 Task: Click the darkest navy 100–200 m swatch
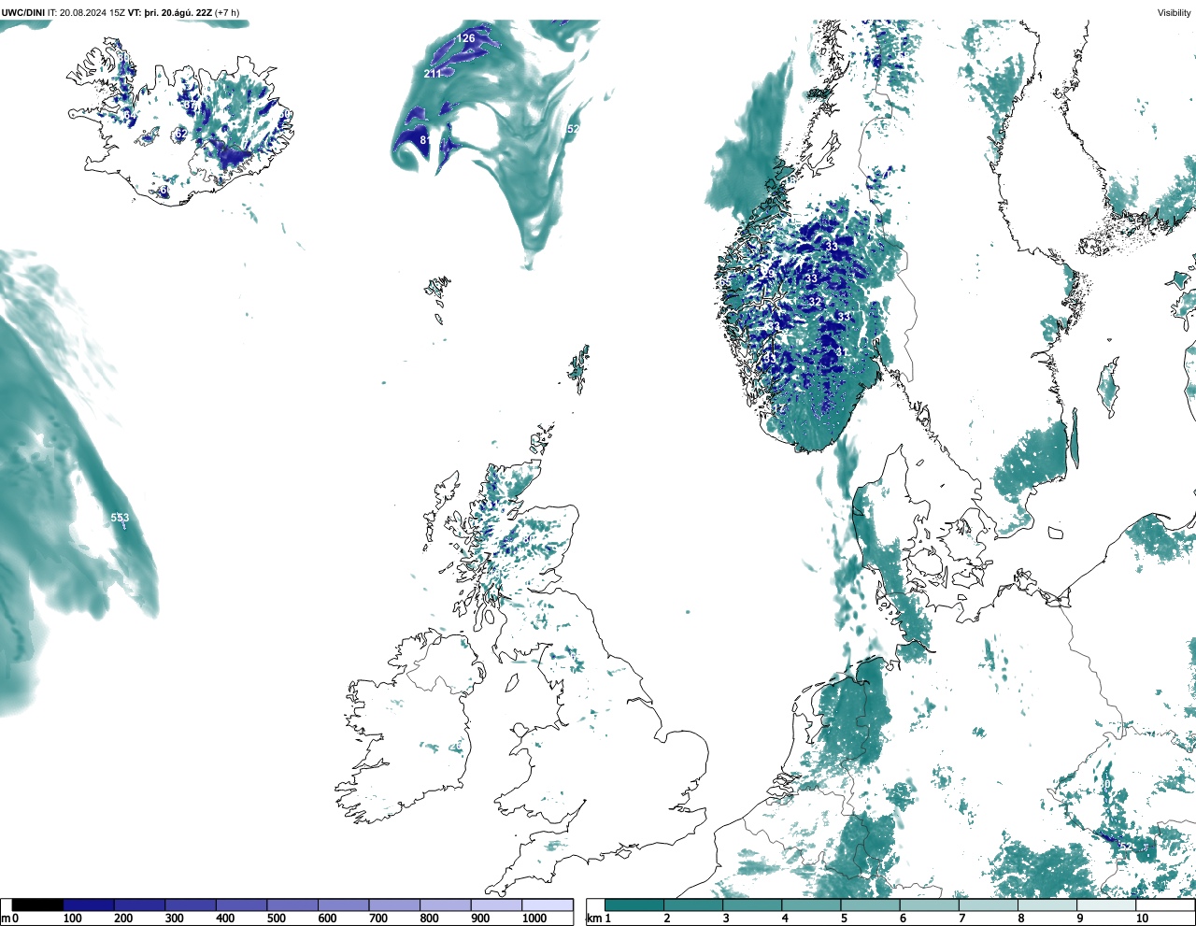[x=89, y=905]
